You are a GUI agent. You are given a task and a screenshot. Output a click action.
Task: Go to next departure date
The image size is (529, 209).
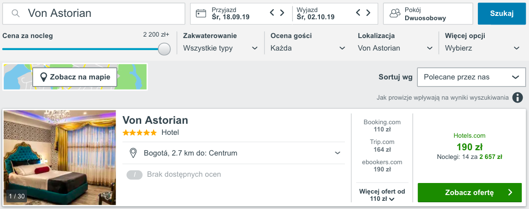pos(369,13)
